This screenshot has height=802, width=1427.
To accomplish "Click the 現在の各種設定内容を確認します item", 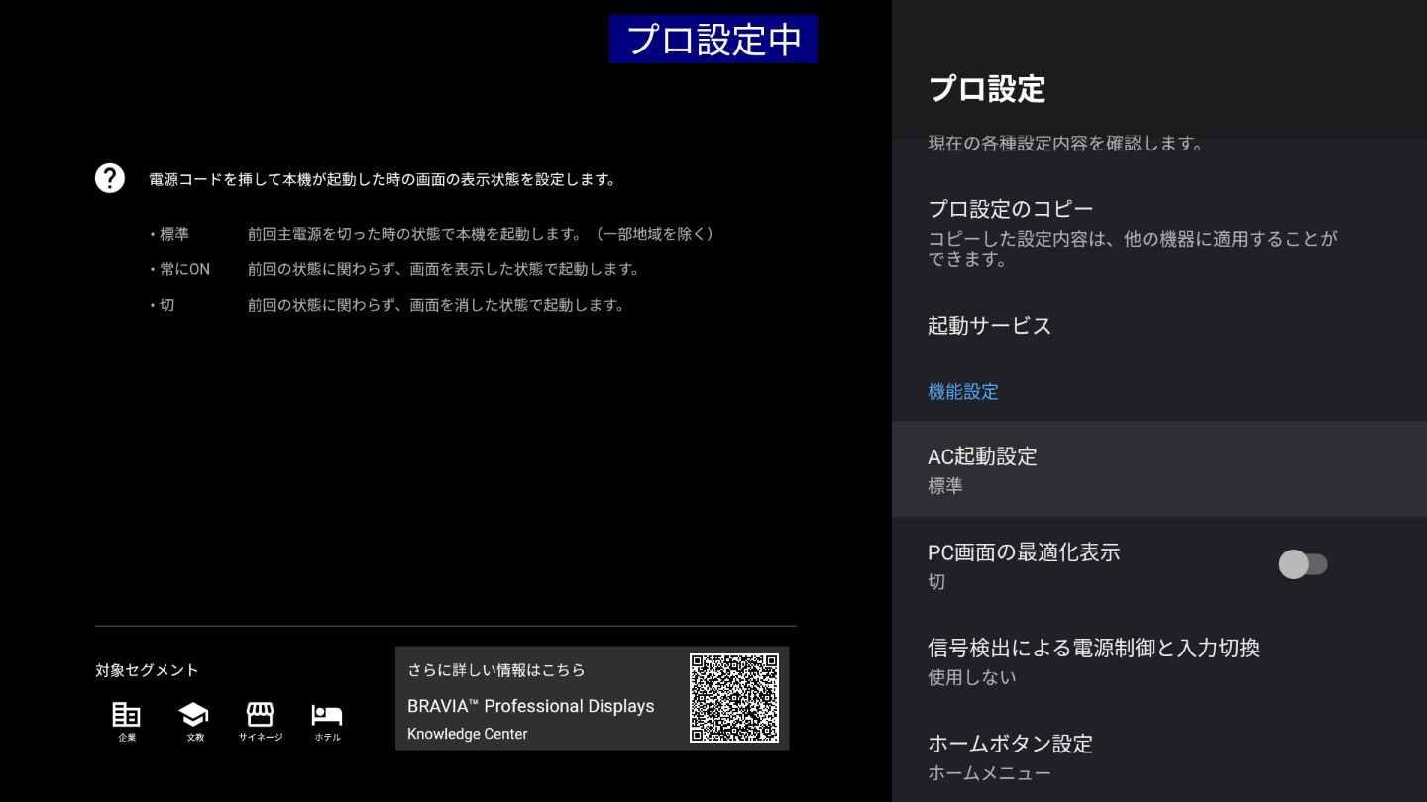I will (1065, 144).
